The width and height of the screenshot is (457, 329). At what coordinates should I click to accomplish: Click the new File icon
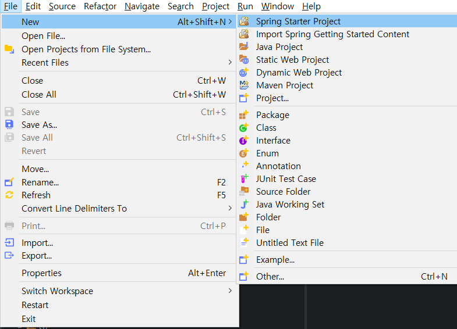coord(244,230)
